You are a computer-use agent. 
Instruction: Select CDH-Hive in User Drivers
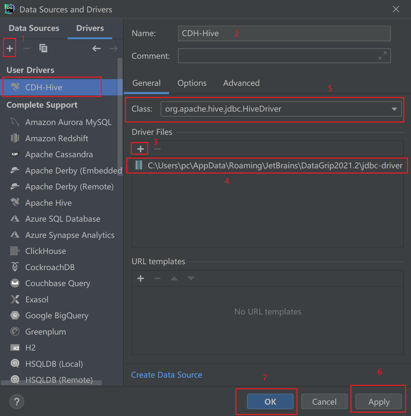pyautogui.click(x=61, y=87)
